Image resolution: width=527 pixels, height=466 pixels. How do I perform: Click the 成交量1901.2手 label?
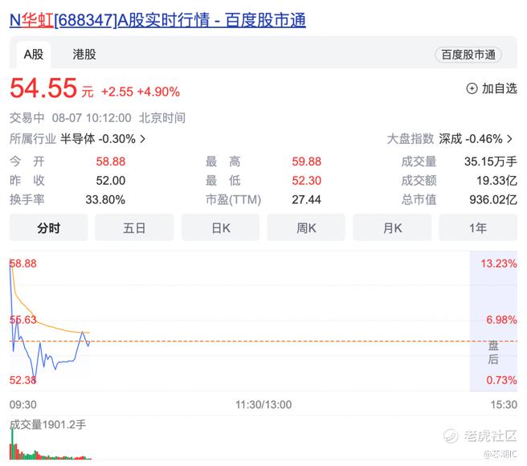[x=47, y=425]
